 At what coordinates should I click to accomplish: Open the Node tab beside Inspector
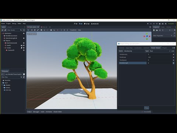coord(163,27)
